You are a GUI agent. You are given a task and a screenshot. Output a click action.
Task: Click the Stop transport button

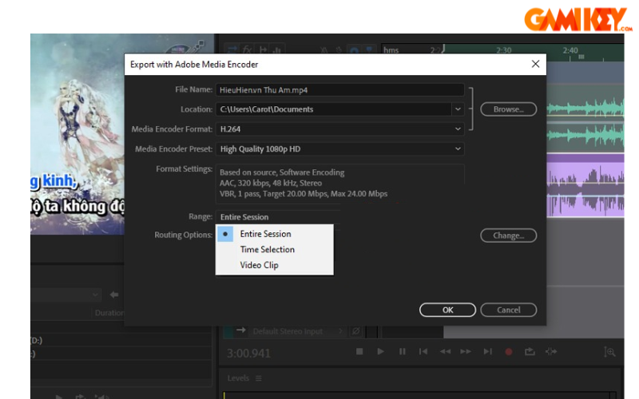point(359,351)
